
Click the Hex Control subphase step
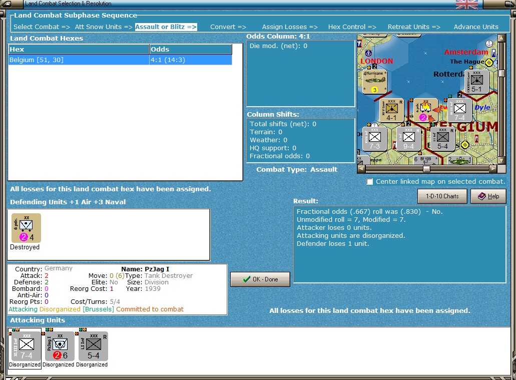click(352, 27)
